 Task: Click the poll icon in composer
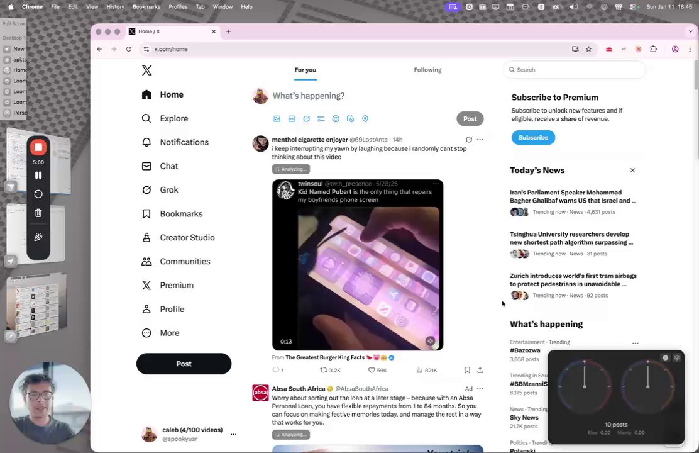tap(321, 119)
